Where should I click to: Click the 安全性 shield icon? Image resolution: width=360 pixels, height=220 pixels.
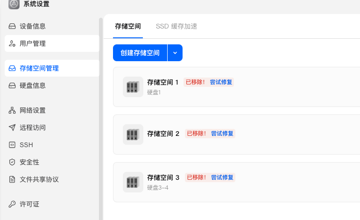tap(12, 162)
